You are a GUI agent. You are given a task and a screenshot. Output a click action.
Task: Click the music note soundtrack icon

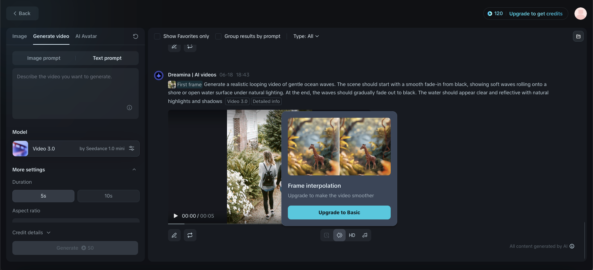click(365, 235)
